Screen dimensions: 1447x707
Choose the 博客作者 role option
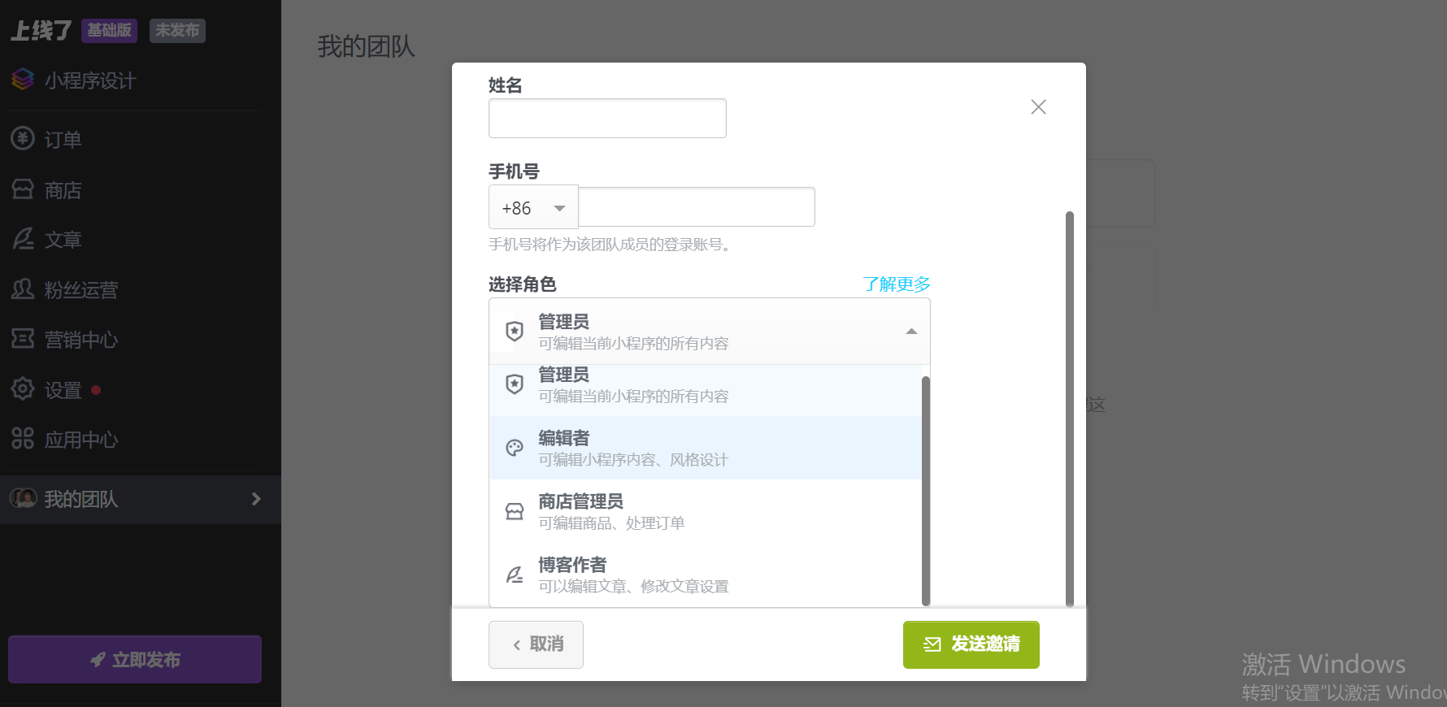pyautogui.click(x=706, y=575)
